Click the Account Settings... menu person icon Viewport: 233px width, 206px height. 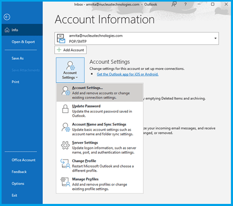66,91
